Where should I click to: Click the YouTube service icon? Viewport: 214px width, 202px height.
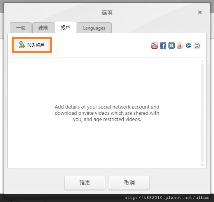(154, 46)
